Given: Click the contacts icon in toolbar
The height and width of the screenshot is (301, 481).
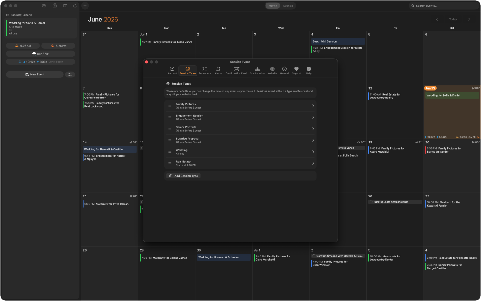Looking at the screenshot, I should click(x=55, y=6).
